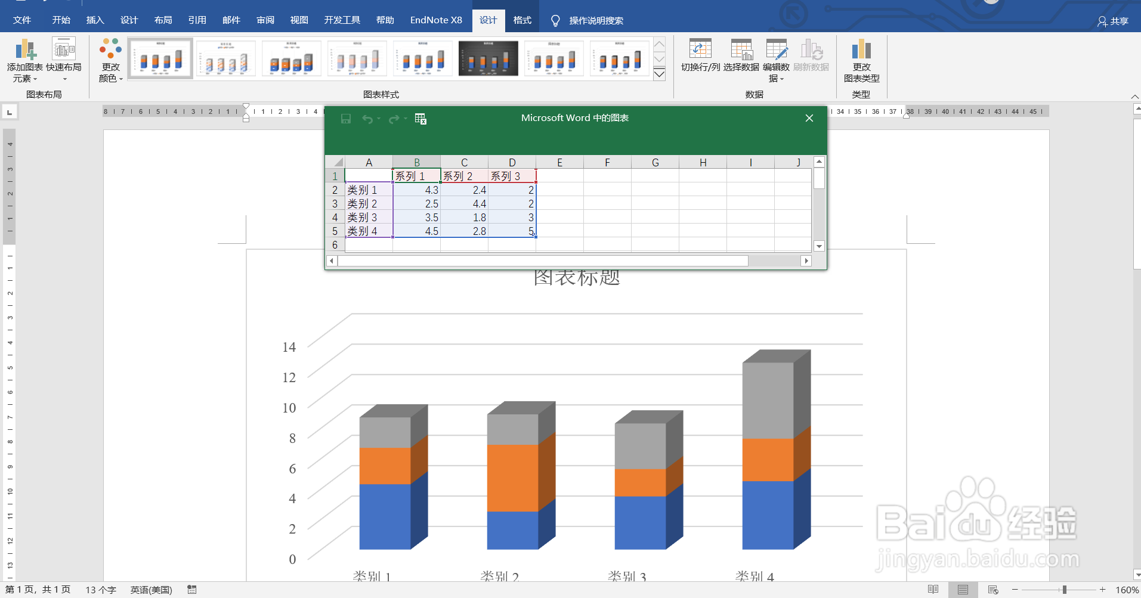The width and height of the screenshot is (1141, 598).
Task: Open word count in status bar
Action: [x=101, y=590]
